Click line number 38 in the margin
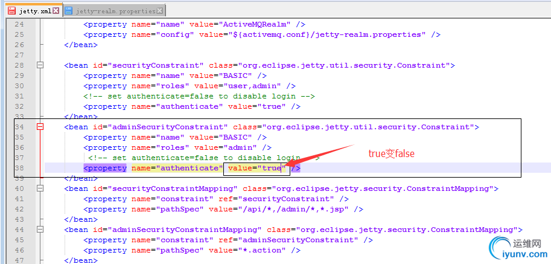This screenshot has width=551, height=264. click(20, 168)
